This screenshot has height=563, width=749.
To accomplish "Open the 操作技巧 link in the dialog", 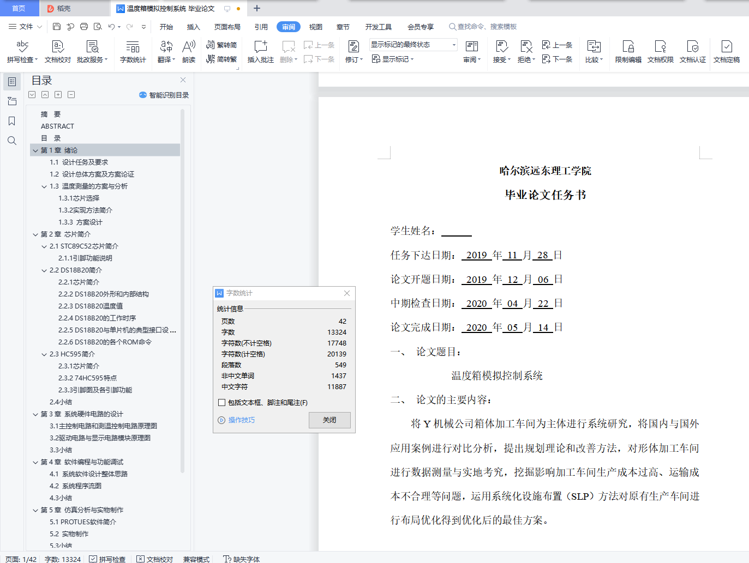I will click(236, 420).
